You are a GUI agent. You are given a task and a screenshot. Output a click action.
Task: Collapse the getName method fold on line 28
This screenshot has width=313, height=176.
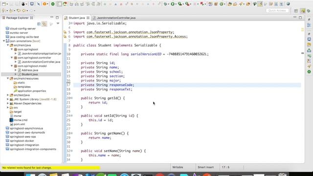[x=71, y=133]
